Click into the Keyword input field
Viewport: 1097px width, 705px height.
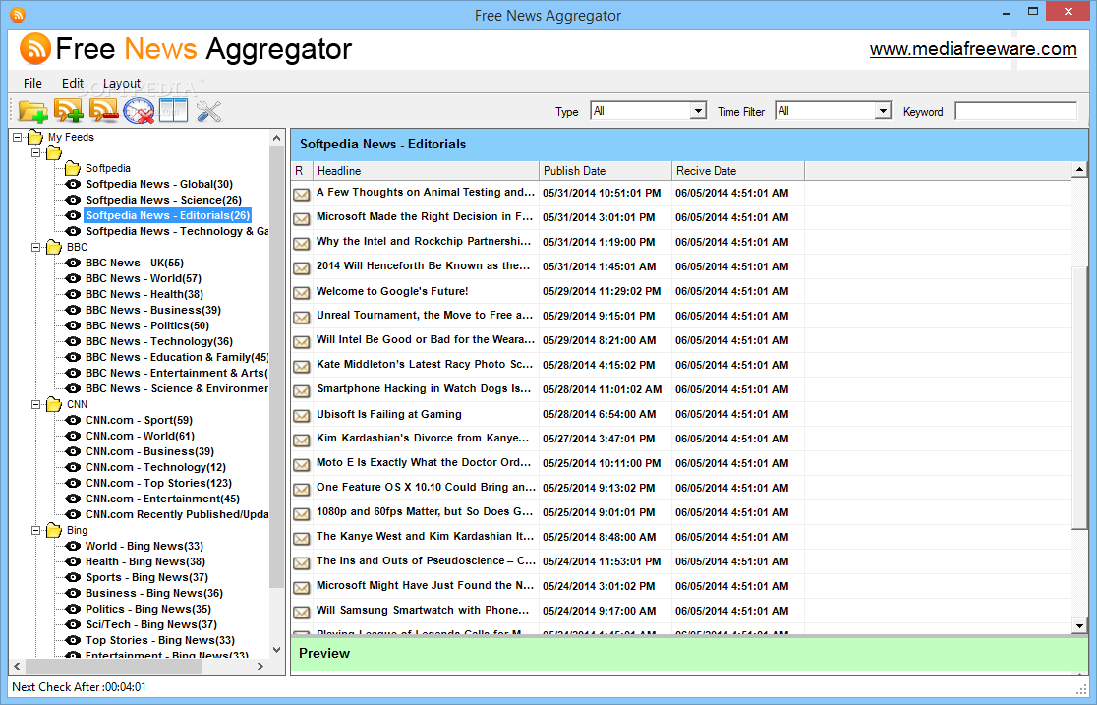pos(1015,111)
